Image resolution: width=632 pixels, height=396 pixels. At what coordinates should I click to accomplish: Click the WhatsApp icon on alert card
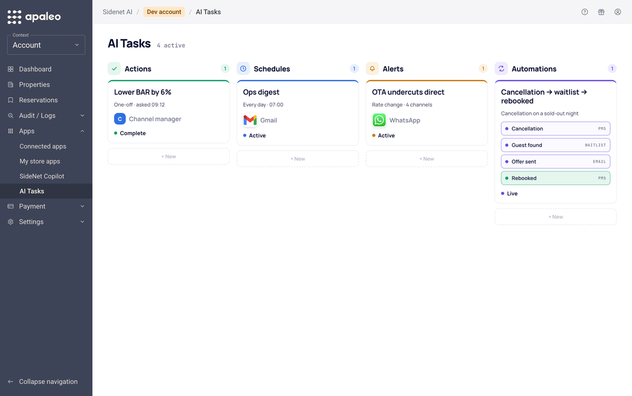[x=379, y=120]
